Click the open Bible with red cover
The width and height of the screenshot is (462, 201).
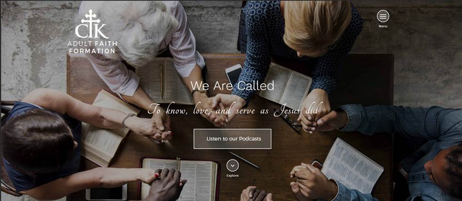click(x=179, y=178)
